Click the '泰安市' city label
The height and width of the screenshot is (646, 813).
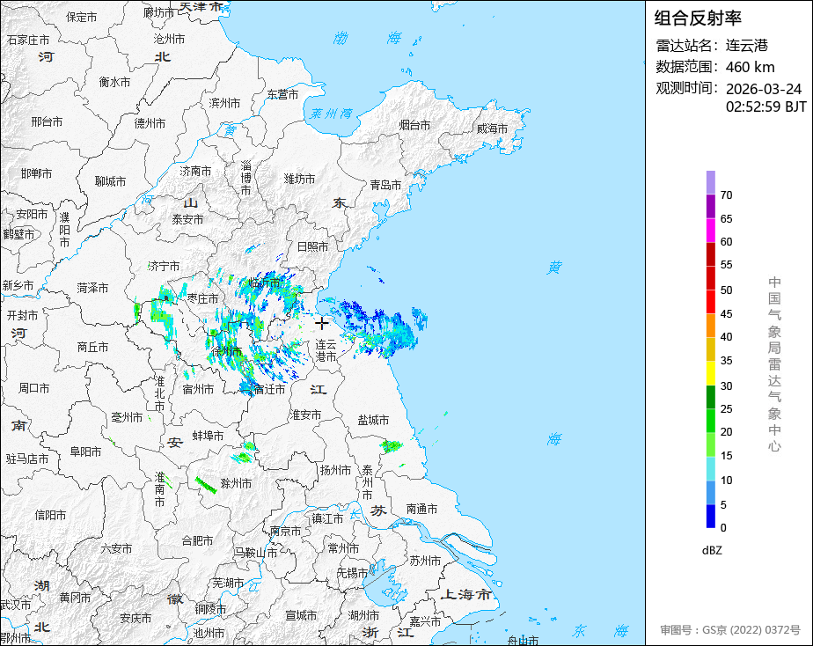point(187,220)
